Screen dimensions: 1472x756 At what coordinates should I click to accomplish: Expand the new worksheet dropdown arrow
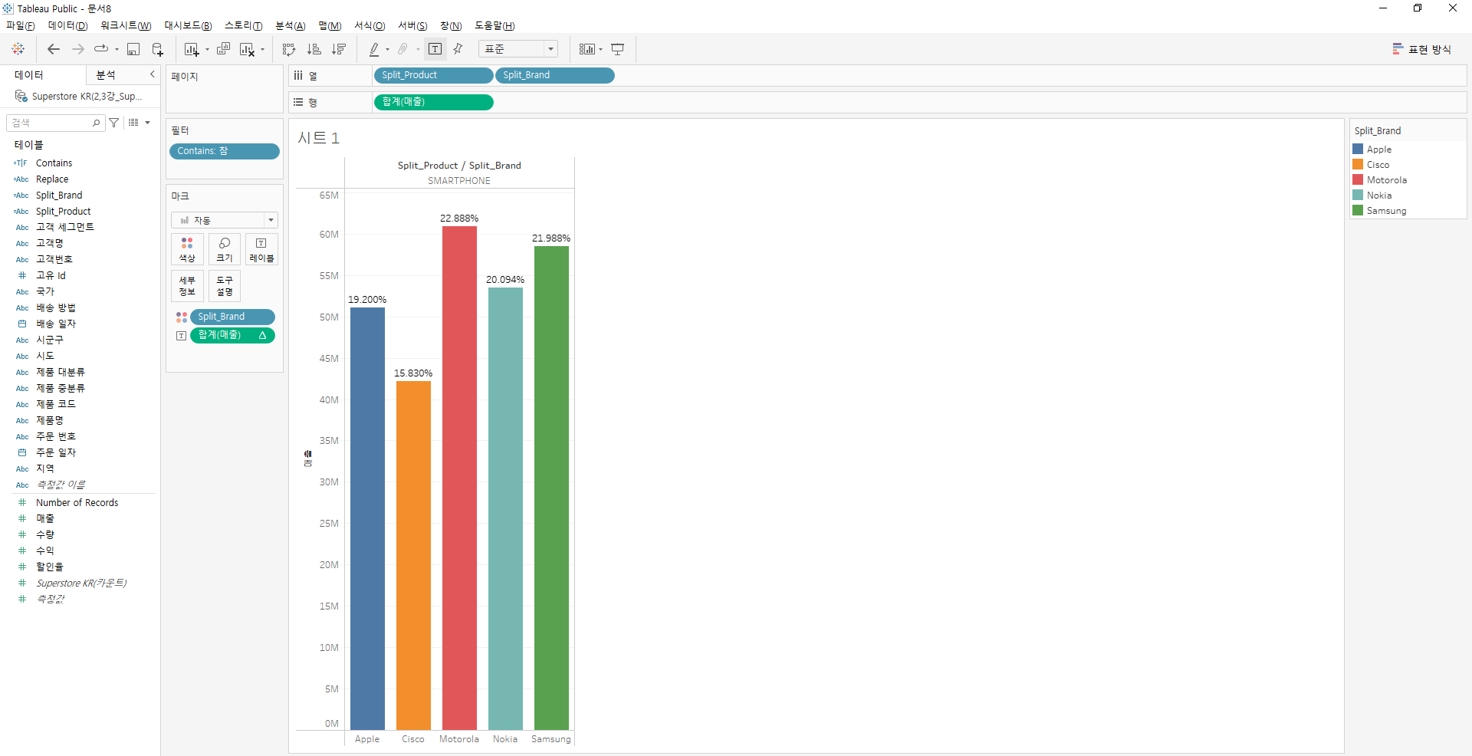(x=207, y=50)
